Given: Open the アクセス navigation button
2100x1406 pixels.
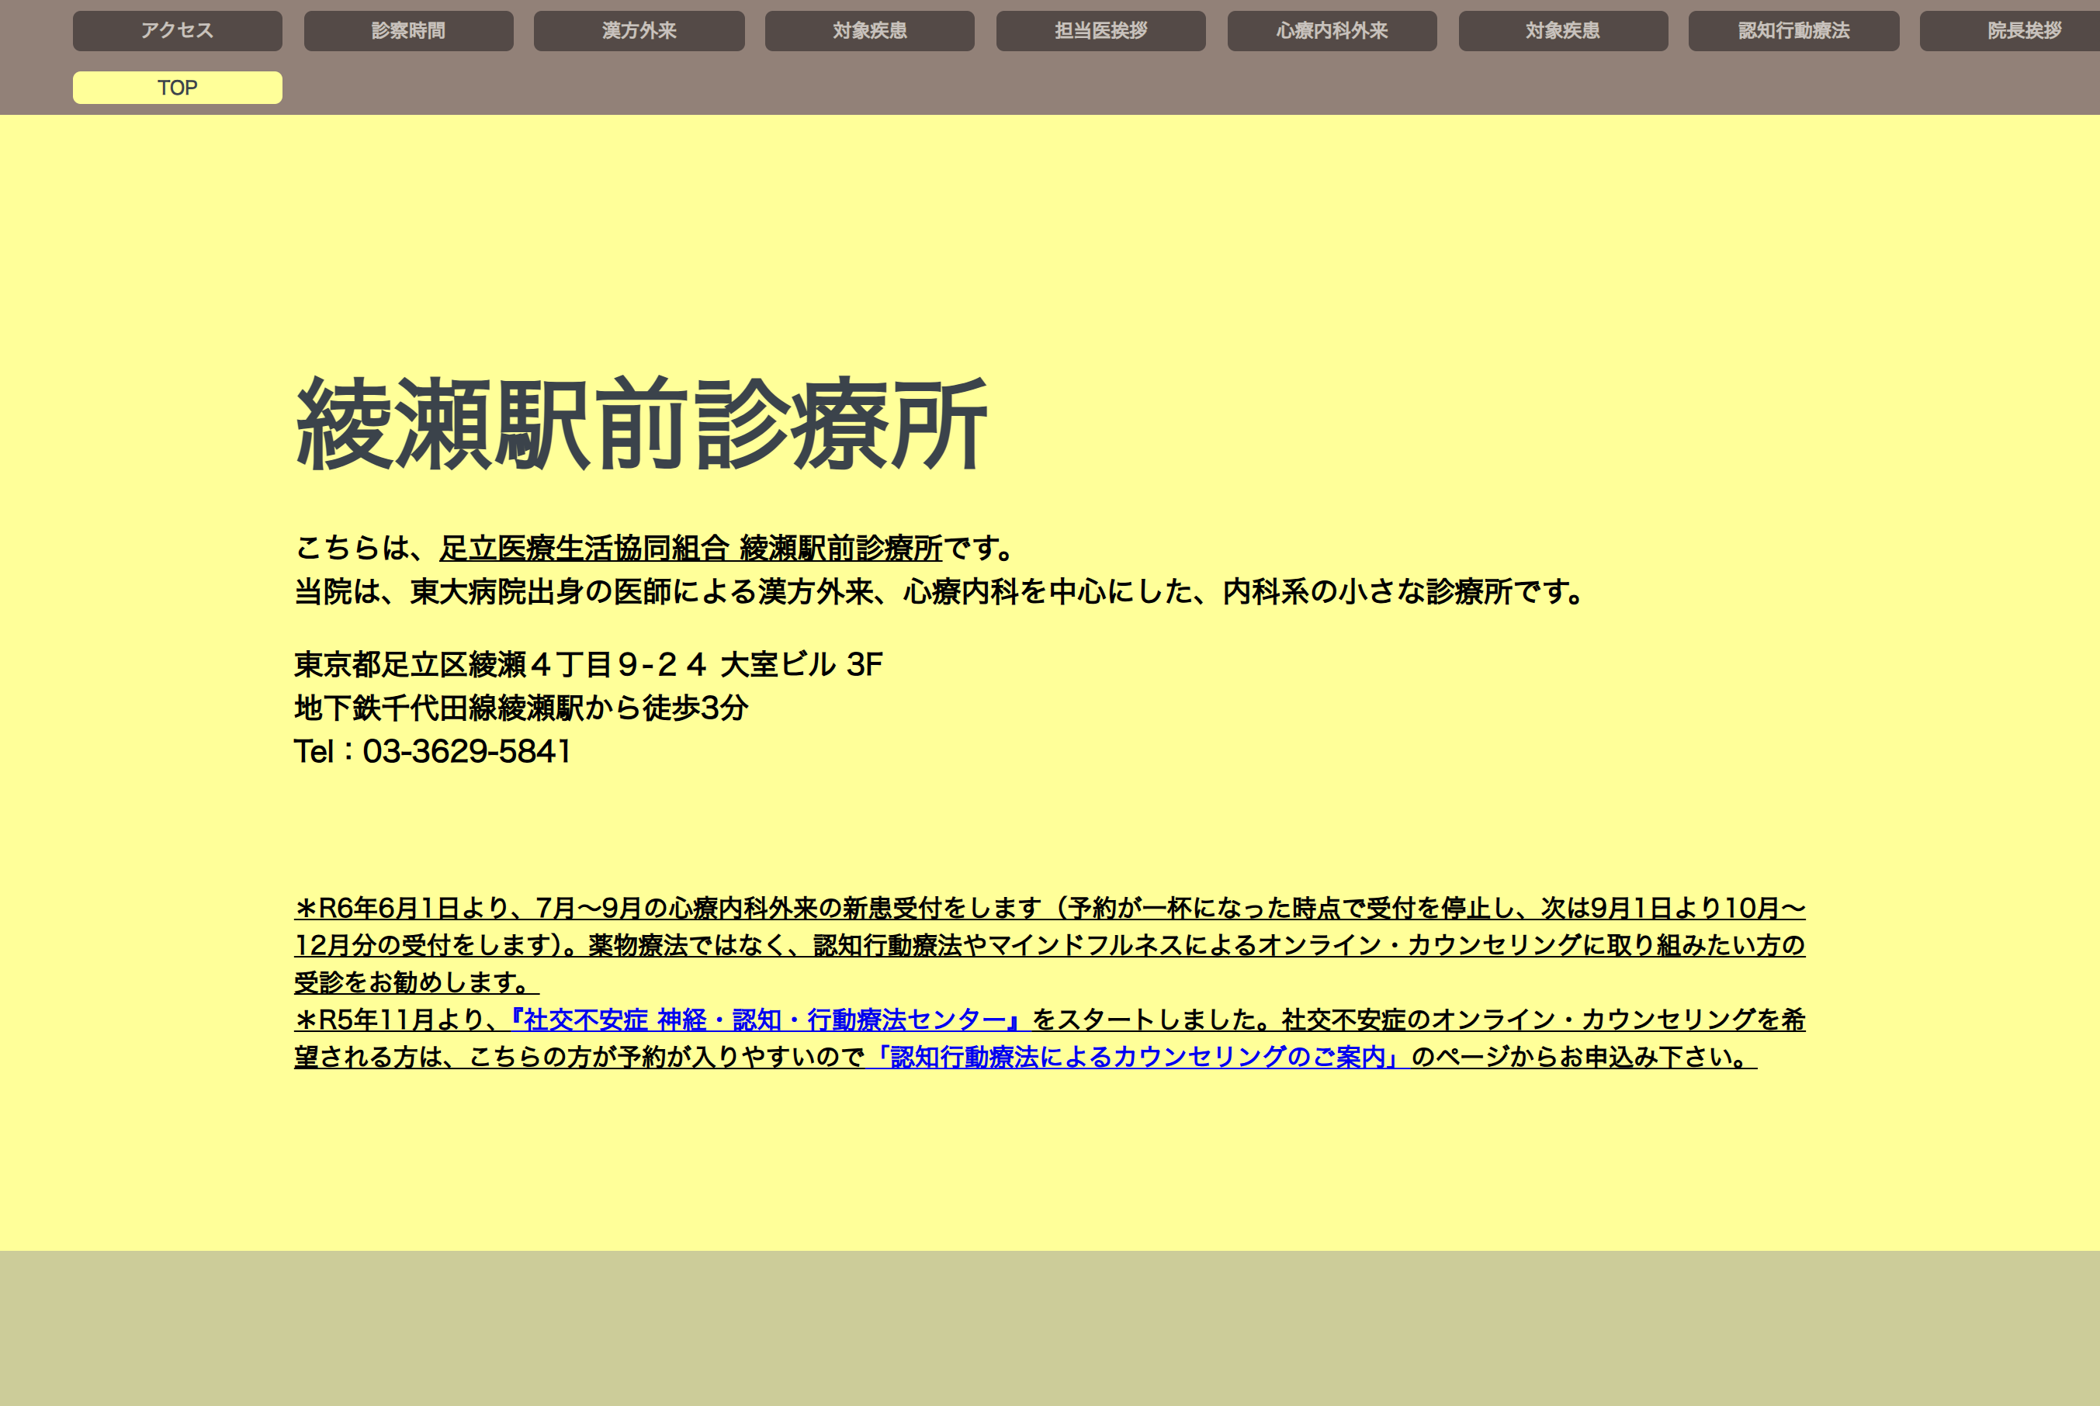Looking at the screenshot, I should click(x=178, y=30).
